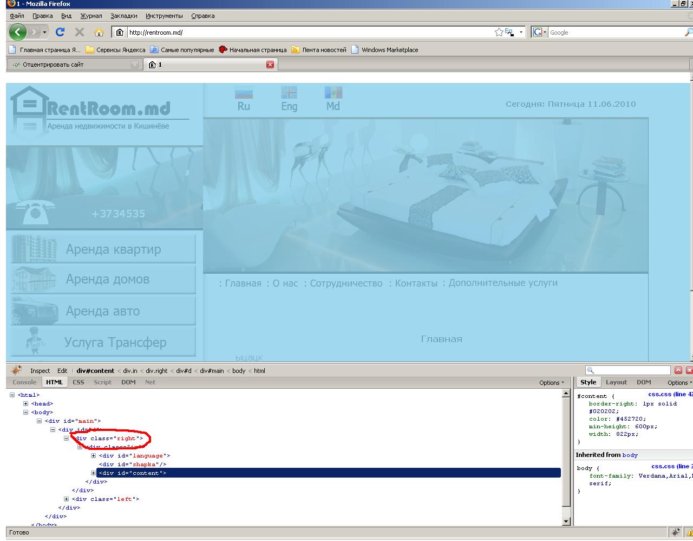Viewport: 693px width, 541px height.
Task: Click Firebug Edit button
Action: (x=62, y=371)
